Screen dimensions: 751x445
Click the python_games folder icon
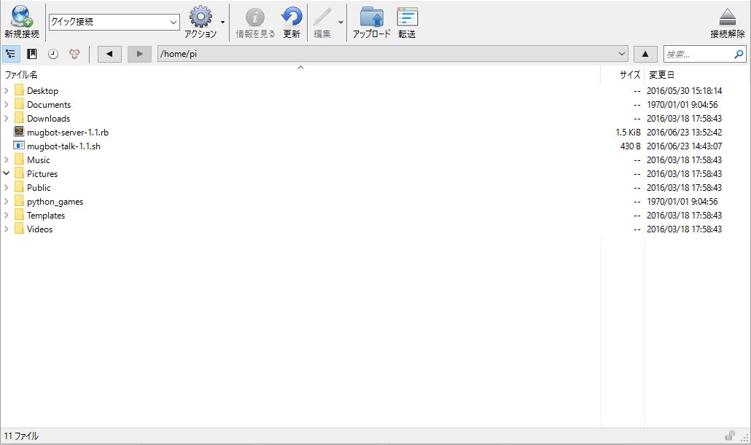point(19,201)
